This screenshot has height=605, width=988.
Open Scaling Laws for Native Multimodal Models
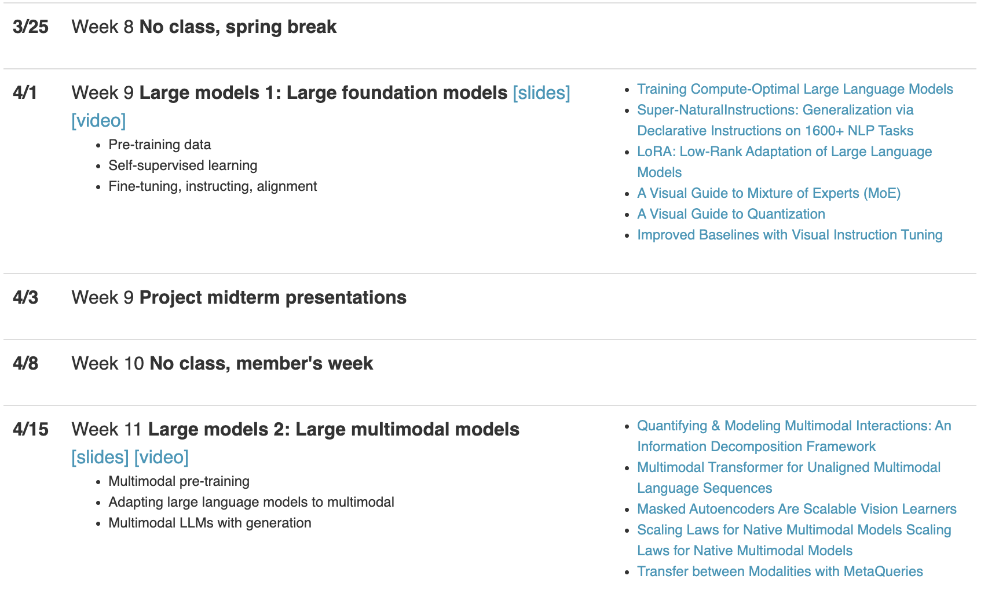point(795,540)
